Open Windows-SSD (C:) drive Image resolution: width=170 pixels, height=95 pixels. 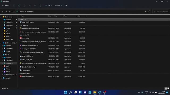pos(11,74)
